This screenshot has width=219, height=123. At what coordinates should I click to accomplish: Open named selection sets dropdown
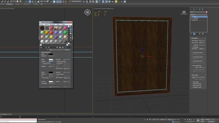[x=77, y=1]
